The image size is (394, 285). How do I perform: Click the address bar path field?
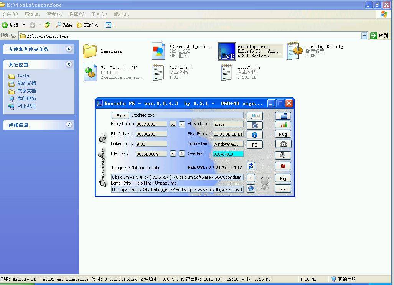pyautogui.click(x=190, y=36)
